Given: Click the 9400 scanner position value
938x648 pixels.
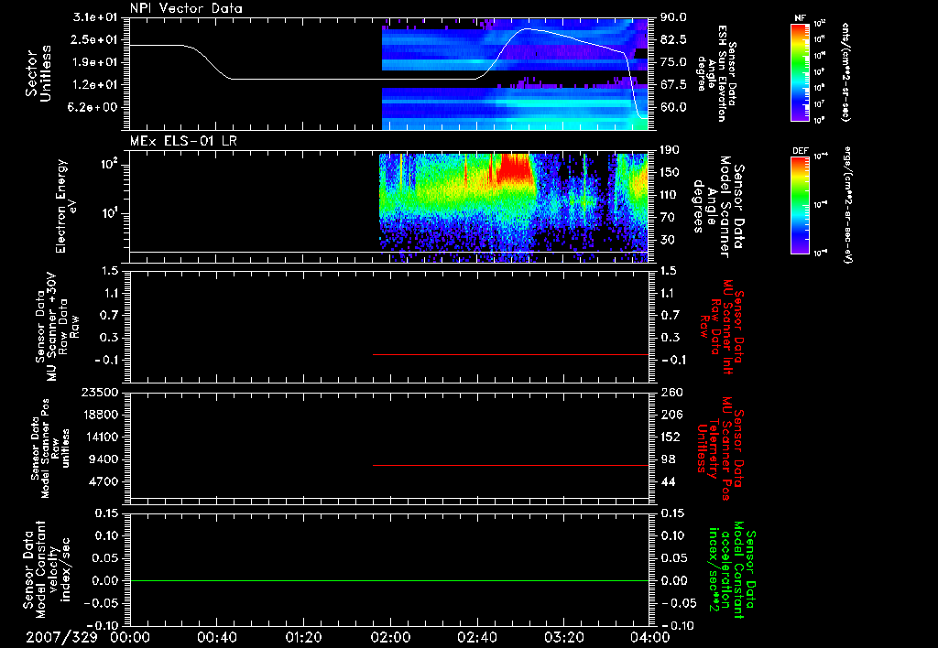Looking at the screenshot, I should 104,459.
